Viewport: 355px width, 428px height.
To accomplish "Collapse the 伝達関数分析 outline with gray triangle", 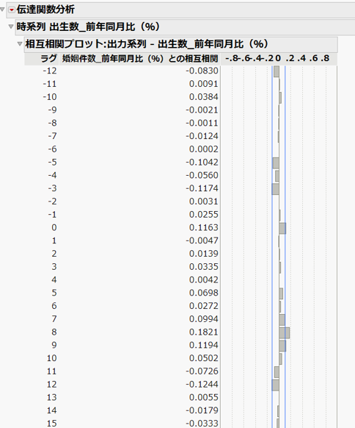I will click(2, 10).
